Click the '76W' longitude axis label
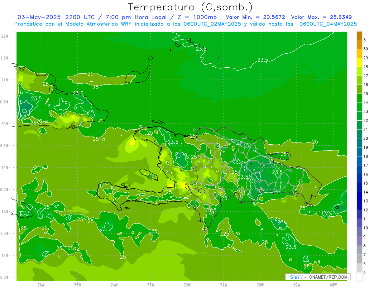This screenshot has height=289, width=374. 41,285
